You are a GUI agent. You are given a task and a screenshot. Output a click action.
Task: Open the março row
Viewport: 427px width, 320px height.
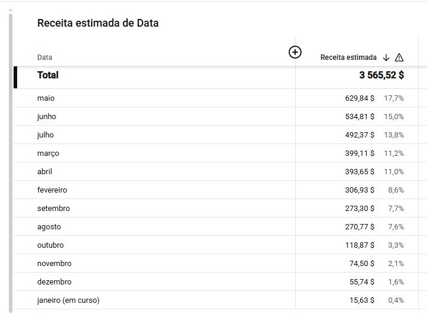coord(48,153)
